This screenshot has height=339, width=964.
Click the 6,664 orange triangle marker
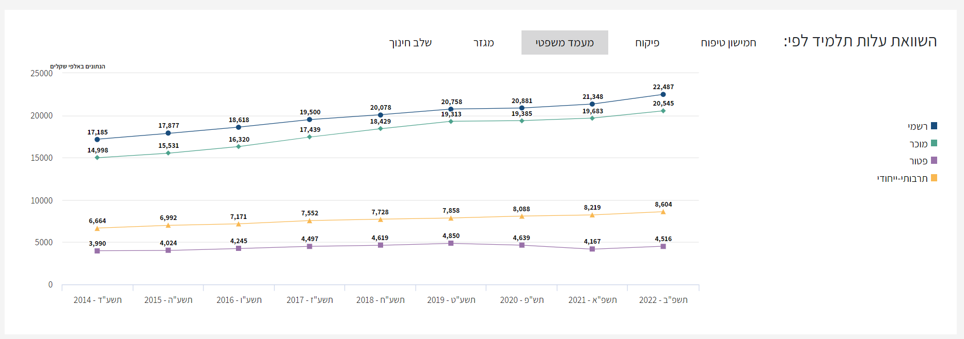pyautogui.click(x=97, y=228)
